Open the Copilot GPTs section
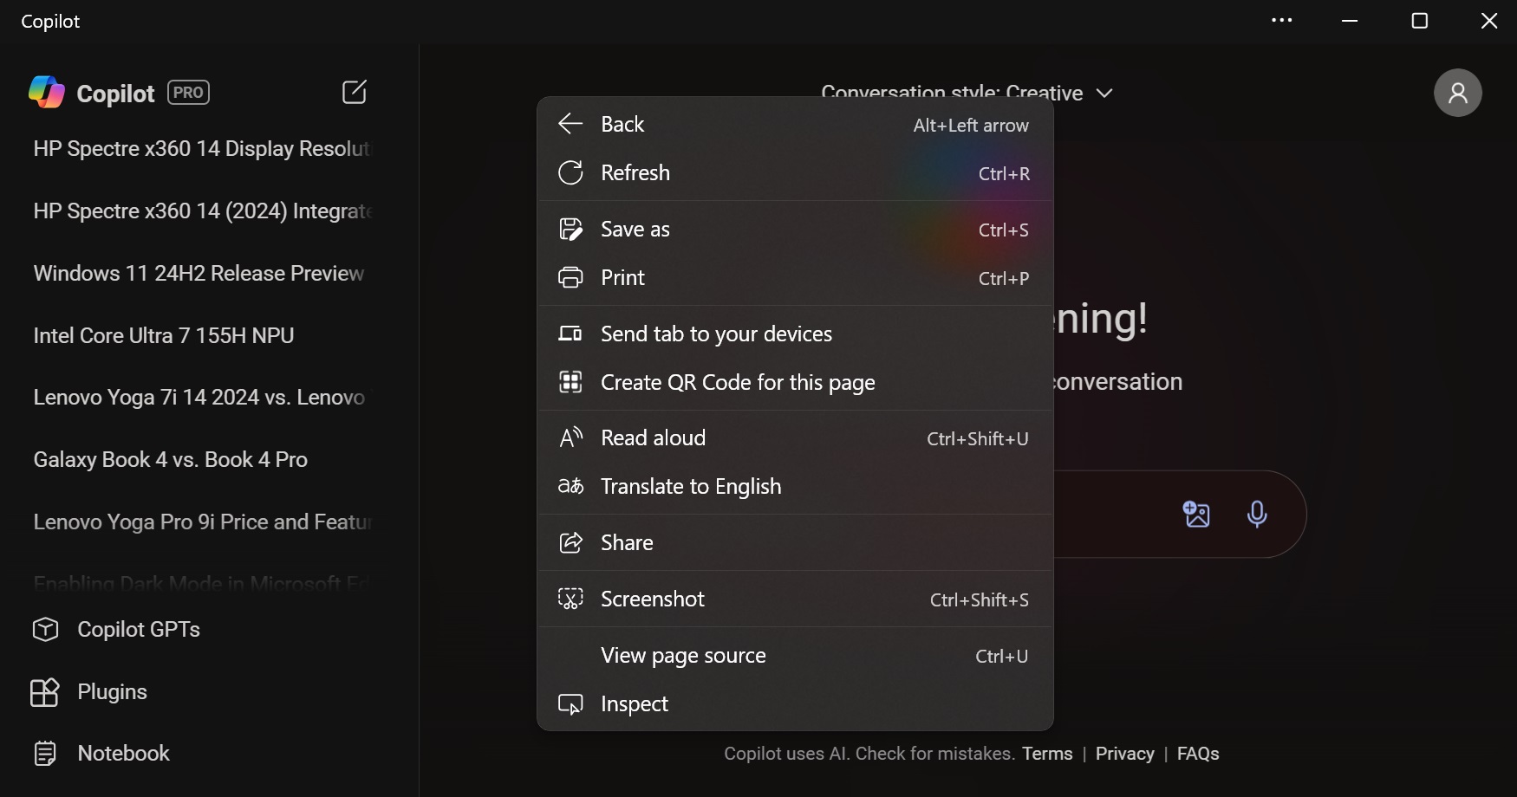 click(139, 630)
